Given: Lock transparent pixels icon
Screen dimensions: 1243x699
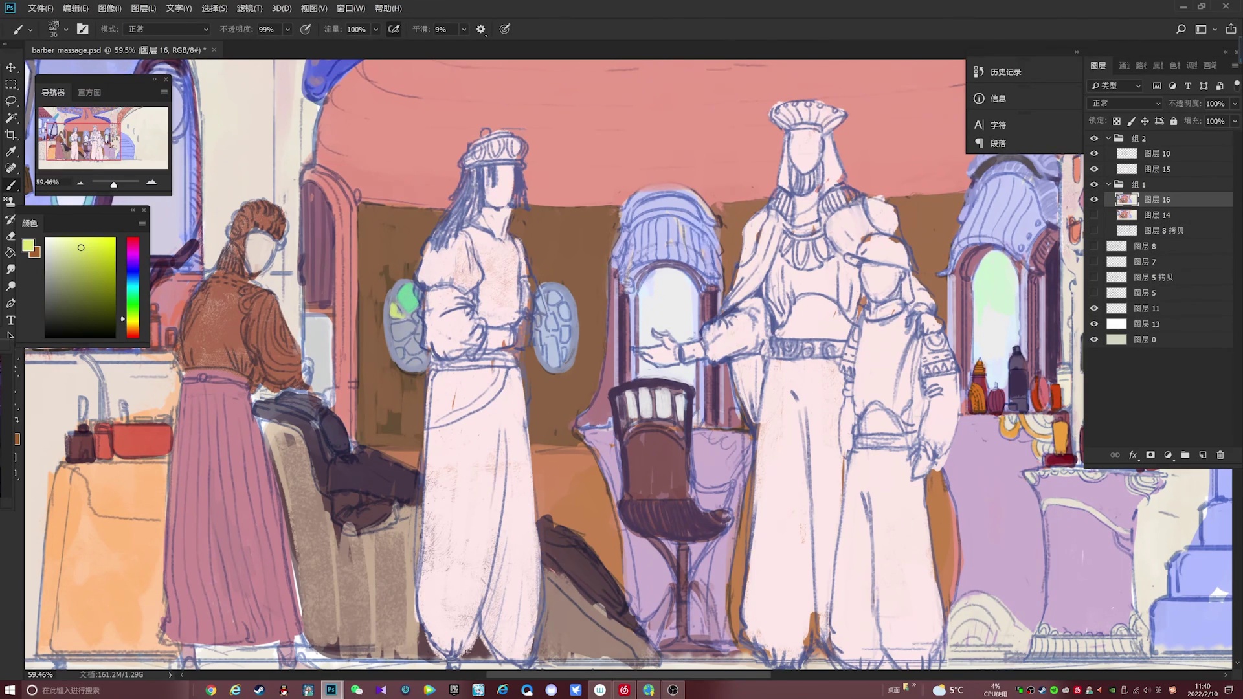Looking at the screenshot, I should point(1117,121).
